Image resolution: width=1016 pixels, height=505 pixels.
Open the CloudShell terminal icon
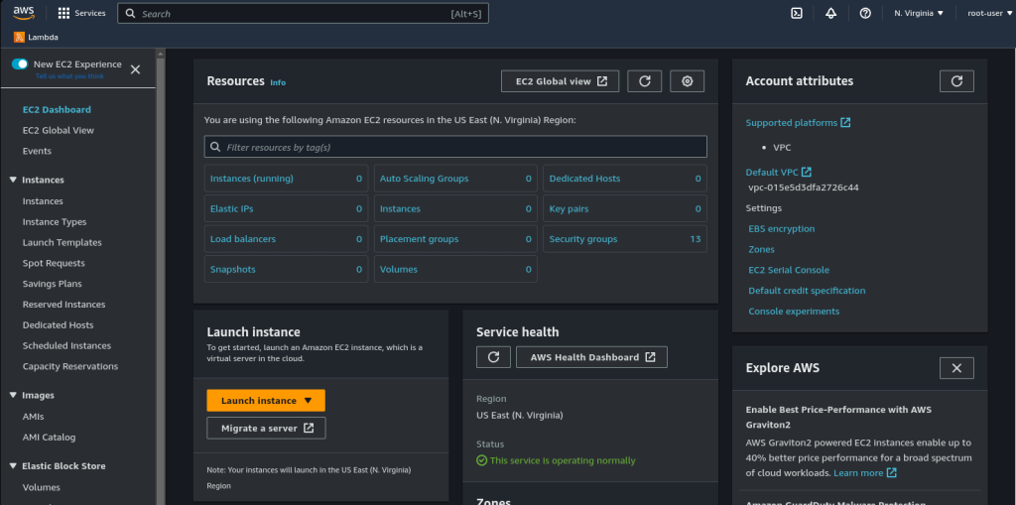click(x=797, y=13)
